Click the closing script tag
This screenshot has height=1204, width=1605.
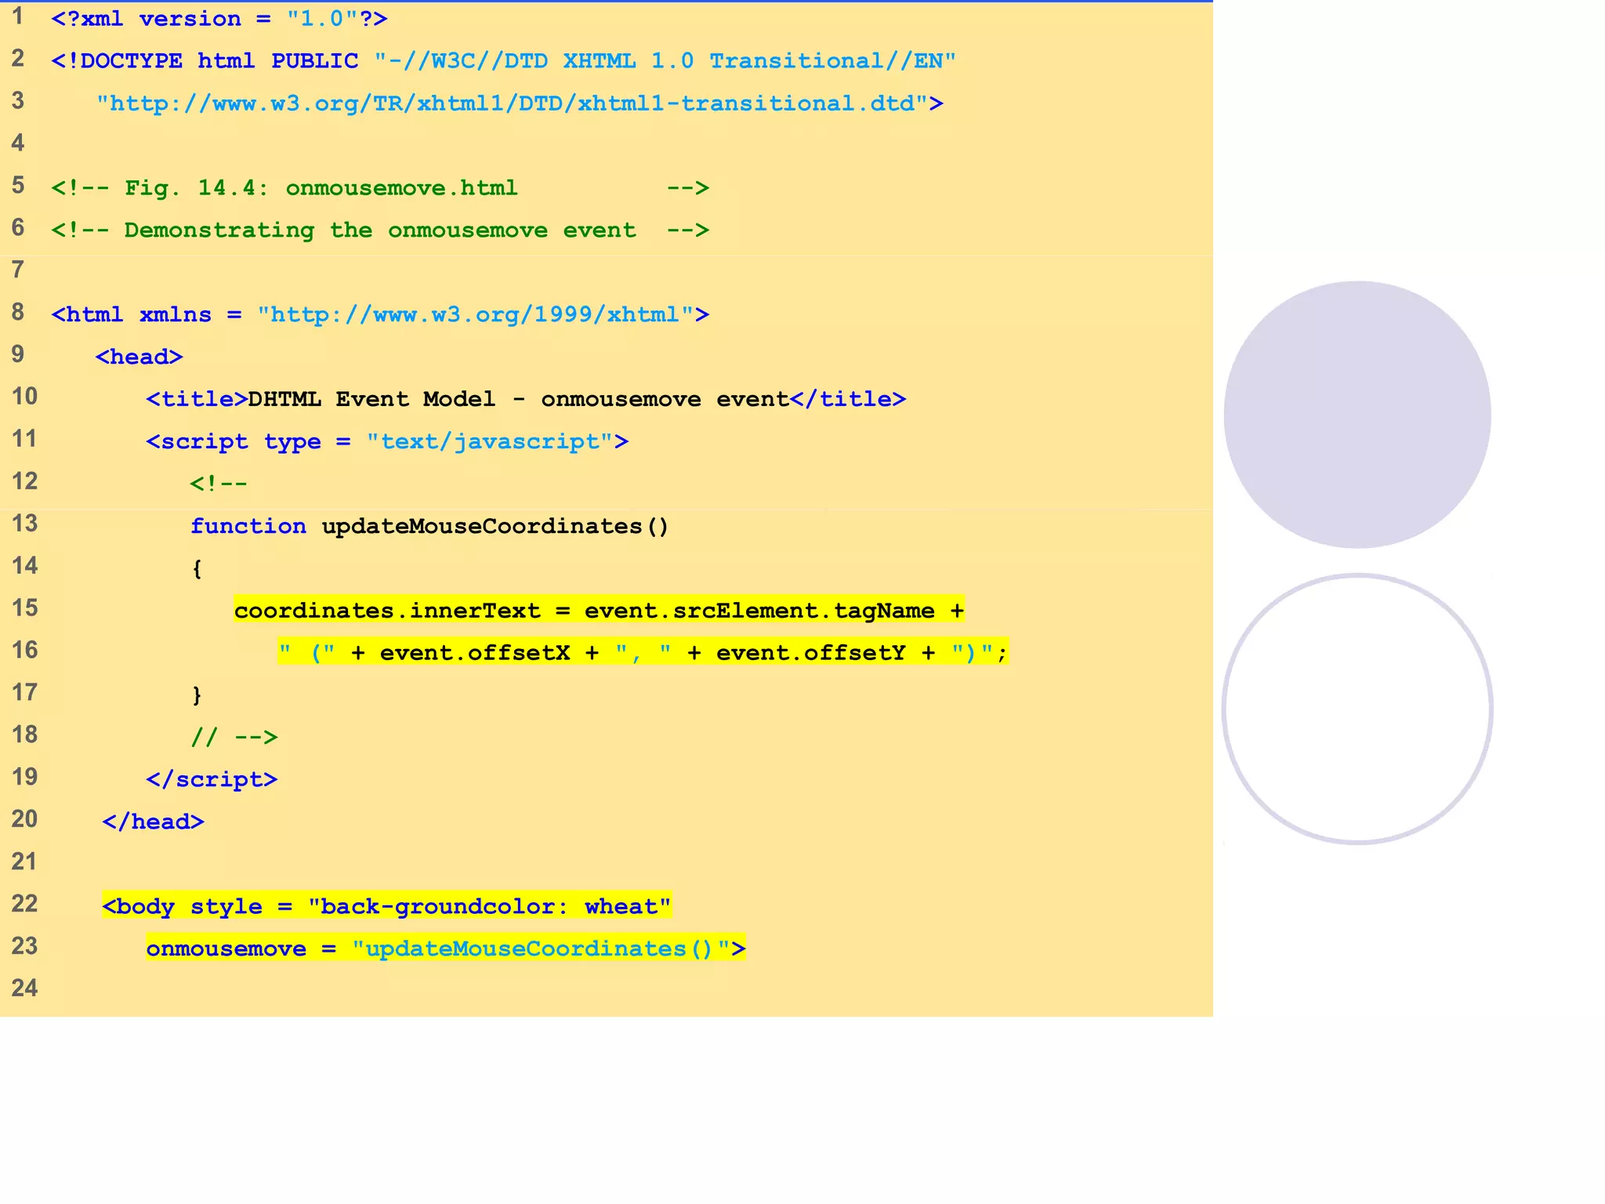point(212,780)
